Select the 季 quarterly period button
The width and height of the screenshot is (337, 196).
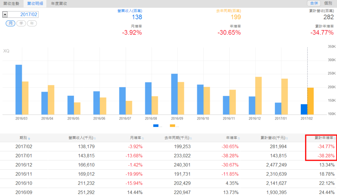tap(21, 23)
